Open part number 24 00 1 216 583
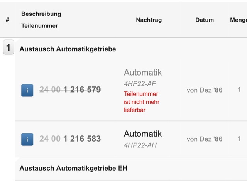Screen dimensions: 247x181 point(70,139)
